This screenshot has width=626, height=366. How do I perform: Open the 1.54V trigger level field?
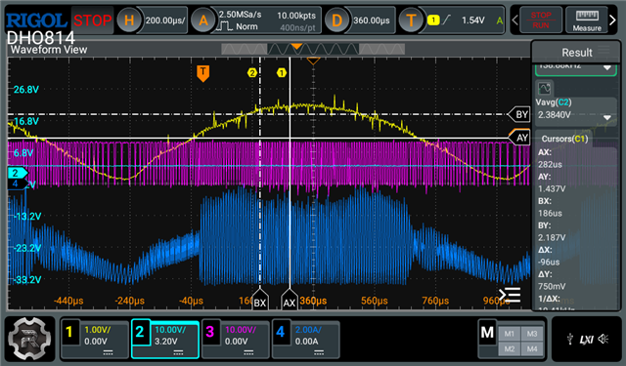pyautogui.click(x=473, y=20)
